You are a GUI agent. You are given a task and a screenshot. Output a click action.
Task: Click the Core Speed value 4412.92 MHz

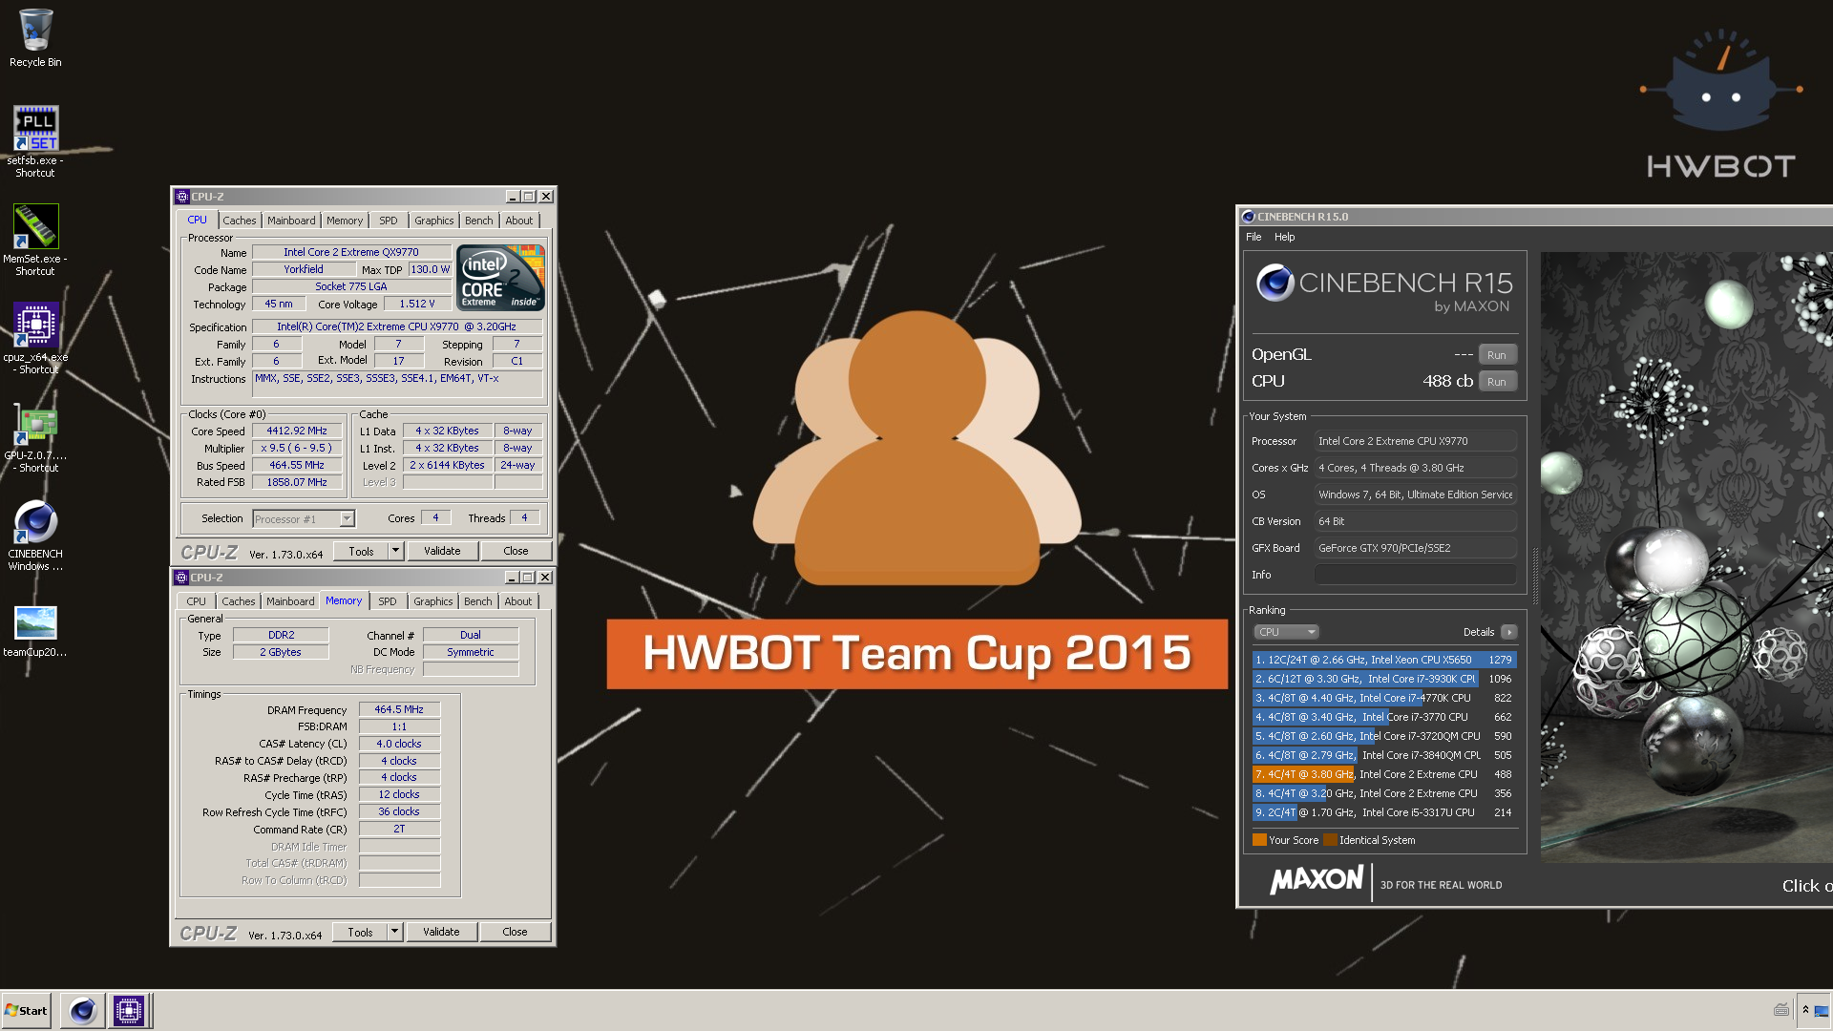click(296, 431)
